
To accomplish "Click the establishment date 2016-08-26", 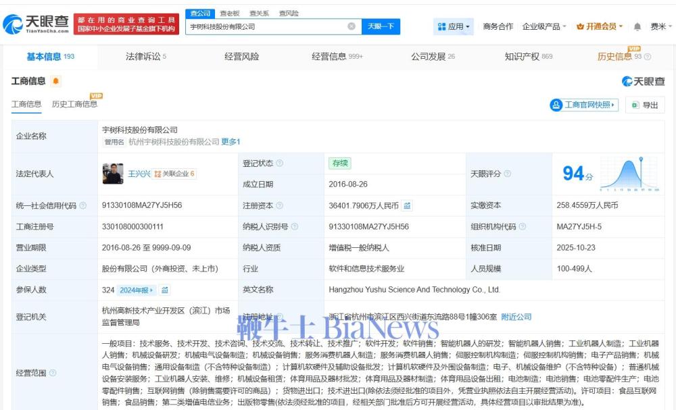I will coord(348,184).
